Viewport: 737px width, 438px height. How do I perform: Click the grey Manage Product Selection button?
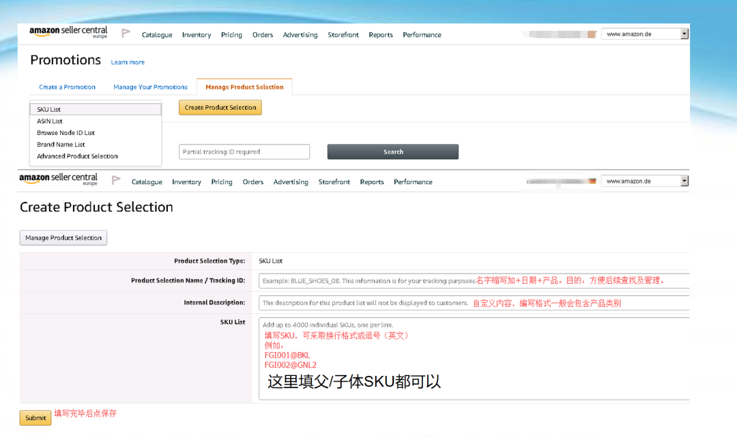pyautogui.click(x=63, y=238)
